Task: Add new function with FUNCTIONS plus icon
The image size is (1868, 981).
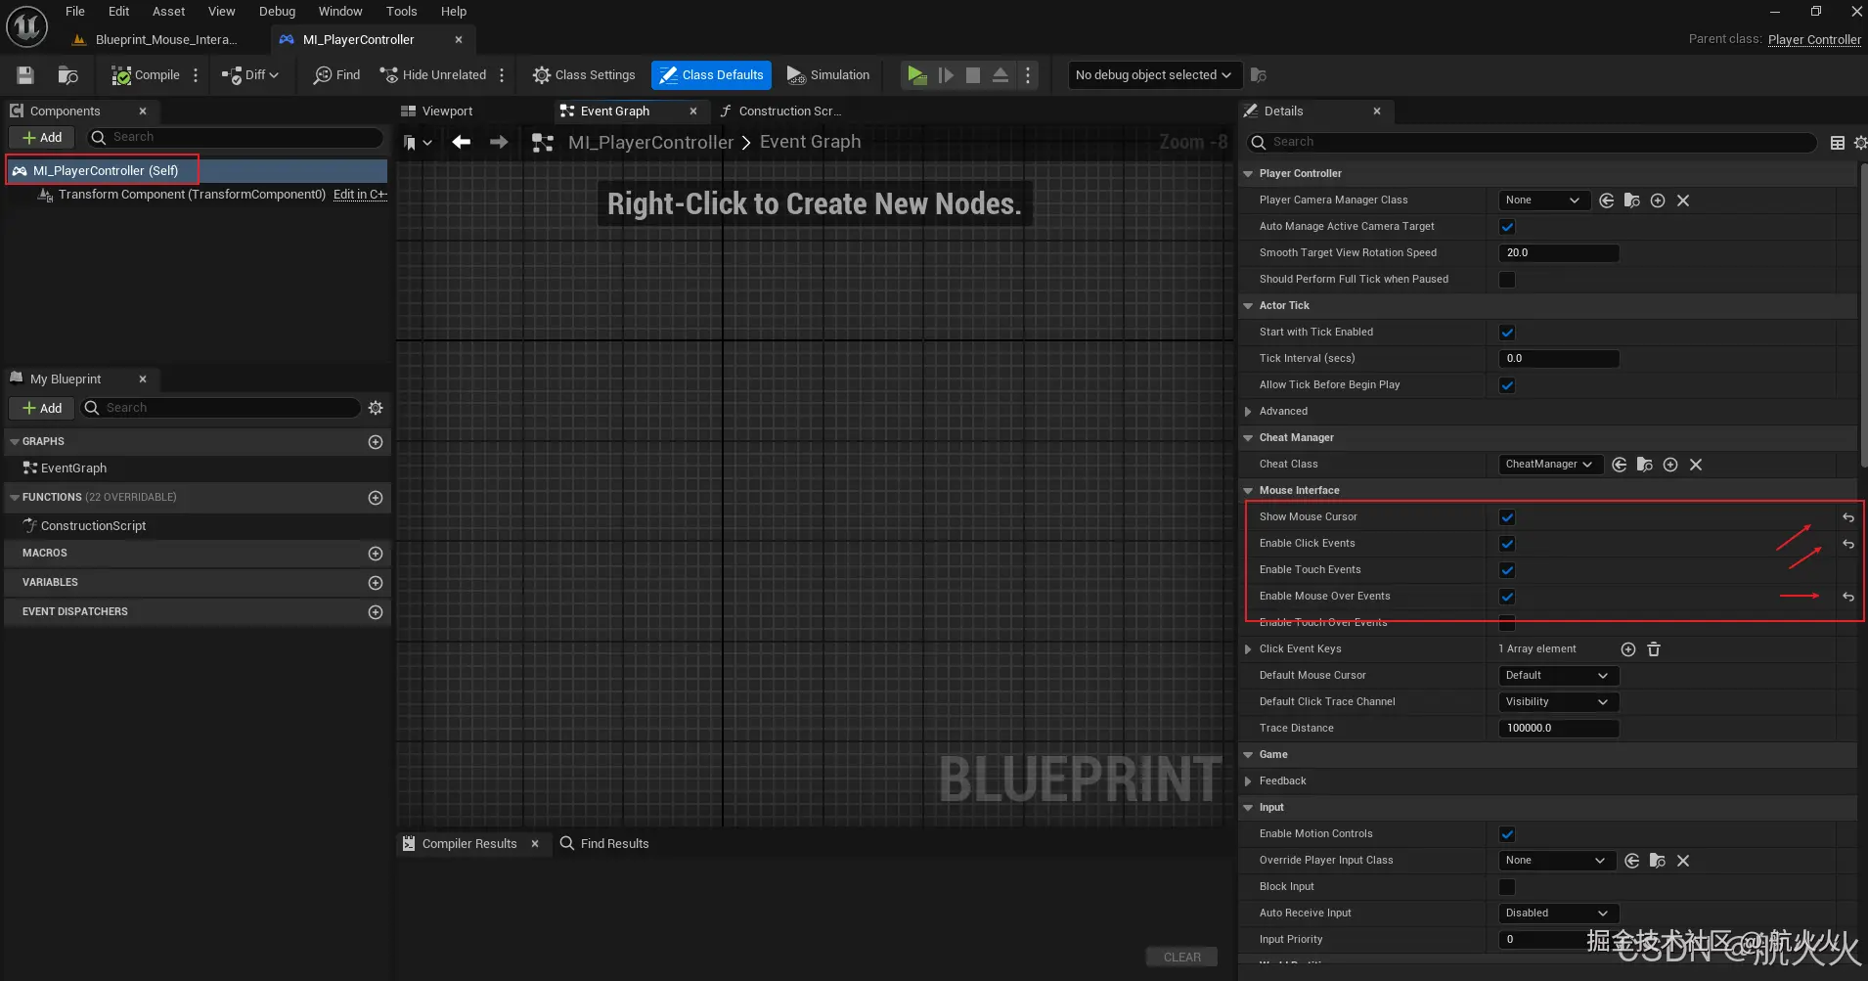Action: pos(376,498)
